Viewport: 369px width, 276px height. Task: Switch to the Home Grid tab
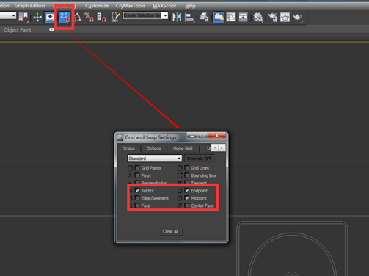[x=183, y=148]
